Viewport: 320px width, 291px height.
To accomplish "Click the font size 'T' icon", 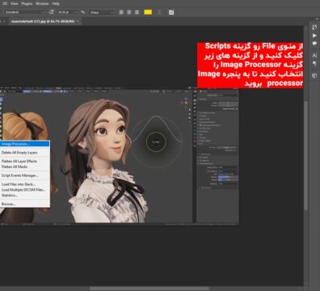I will (52, 12).
